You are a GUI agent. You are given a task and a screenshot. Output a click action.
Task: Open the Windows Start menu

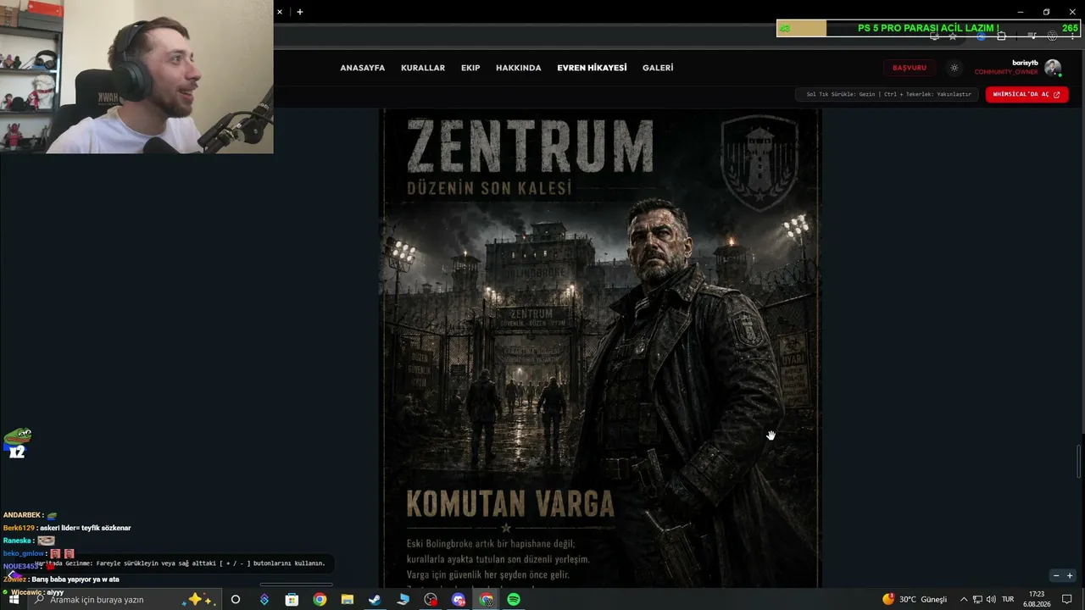point(14,599)
